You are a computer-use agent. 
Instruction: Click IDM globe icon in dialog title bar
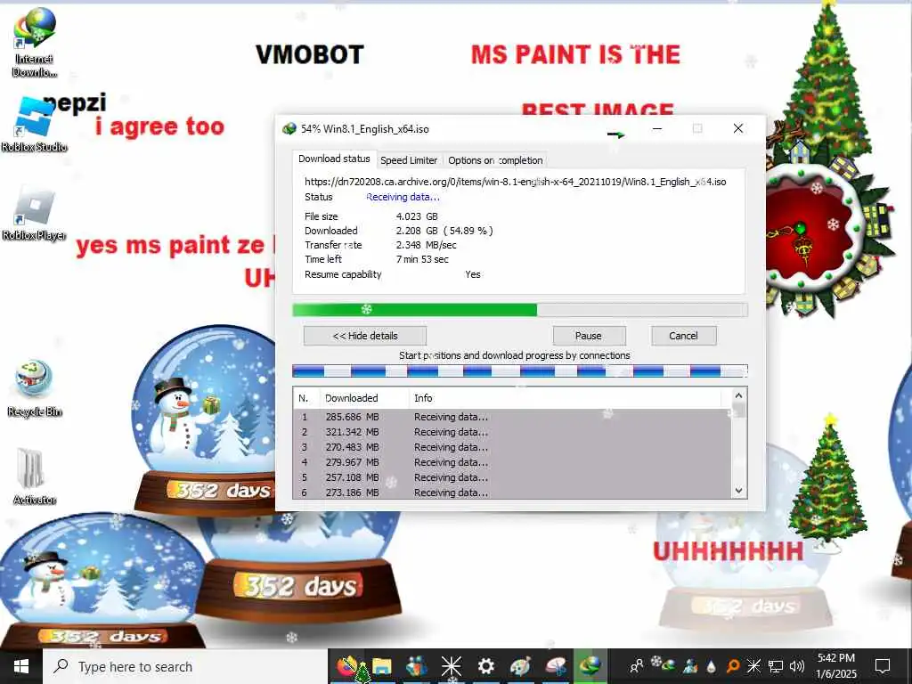click(289, 128)
